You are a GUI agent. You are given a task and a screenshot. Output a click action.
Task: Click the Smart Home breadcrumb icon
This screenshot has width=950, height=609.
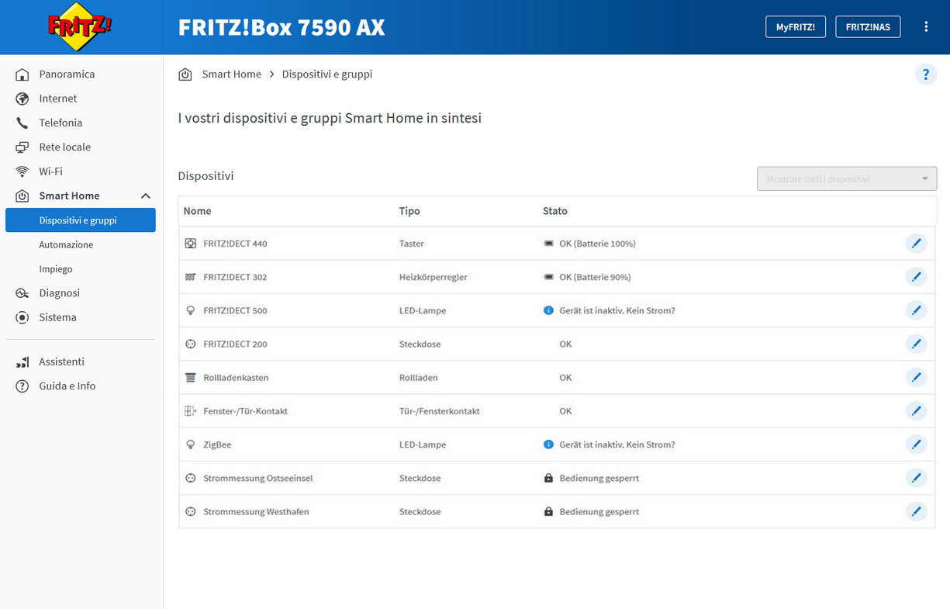[x=185, y=74]
